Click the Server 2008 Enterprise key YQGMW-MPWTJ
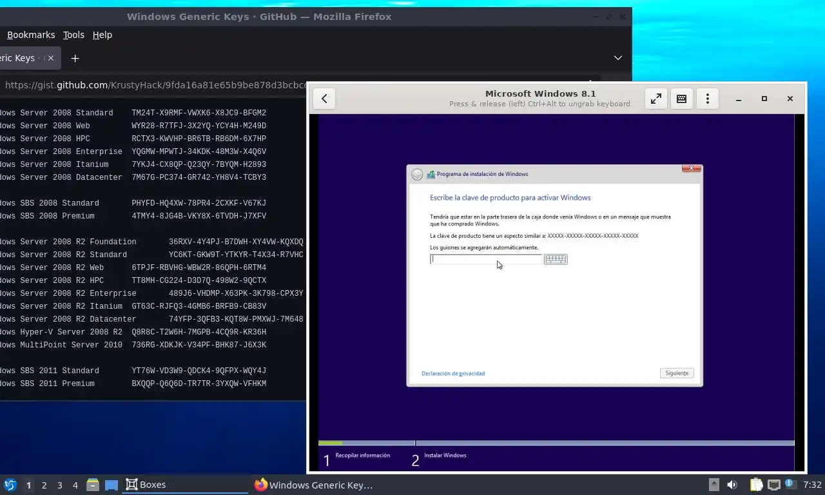This screenshot has height=495, width=825. [x=199, y=151]
